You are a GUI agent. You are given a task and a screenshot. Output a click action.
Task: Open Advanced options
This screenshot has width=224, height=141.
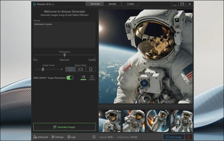(41, 137)
